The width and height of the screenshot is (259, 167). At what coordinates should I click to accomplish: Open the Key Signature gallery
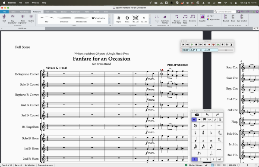13,19
